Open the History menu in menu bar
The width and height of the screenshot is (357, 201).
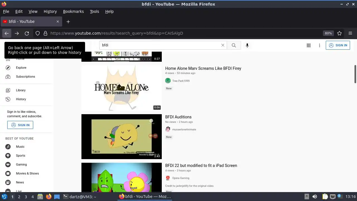(x=50, y=11)
